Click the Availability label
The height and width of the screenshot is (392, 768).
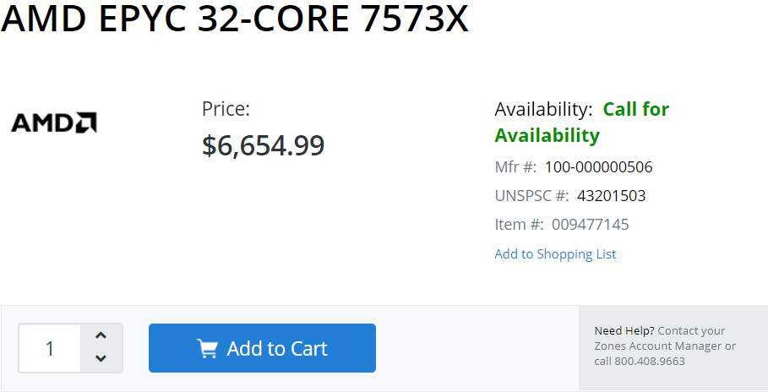pos(543,109)
